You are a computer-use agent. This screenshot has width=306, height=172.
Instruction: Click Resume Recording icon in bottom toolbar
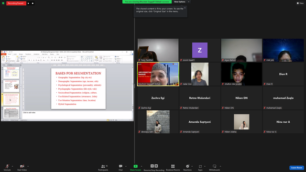pyautogui.click(x=152, y=166)
